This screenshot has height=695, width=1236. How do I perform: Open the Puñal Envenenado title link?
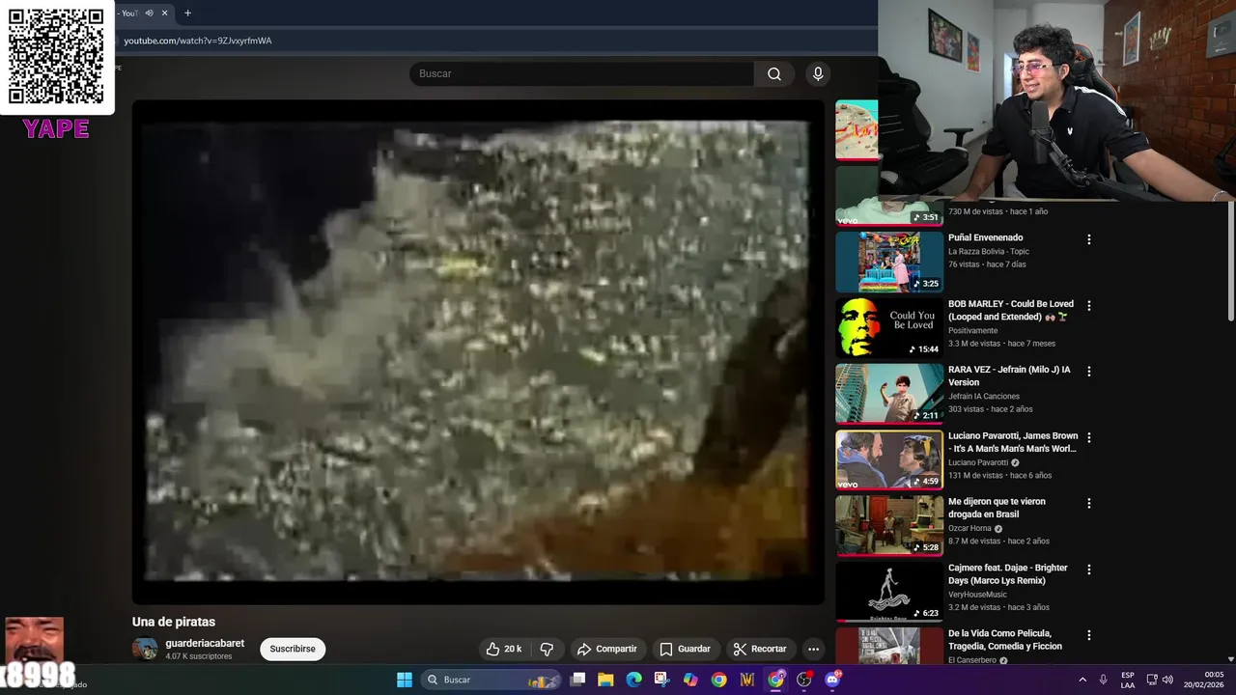tap(985, 237)
